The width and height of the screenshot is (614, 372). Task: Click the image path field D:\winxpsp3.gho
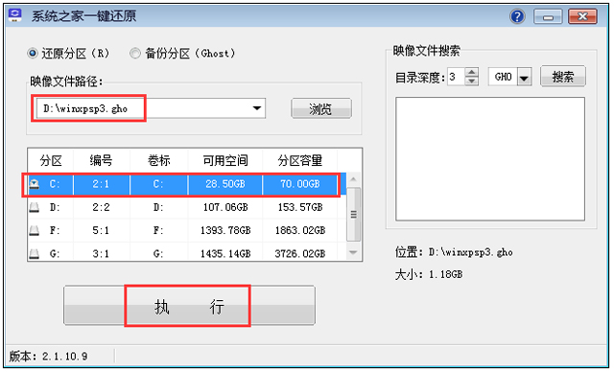(x=151, y=108)
